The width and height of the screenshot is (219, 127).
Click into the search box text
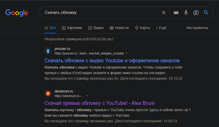coord(61,13)
